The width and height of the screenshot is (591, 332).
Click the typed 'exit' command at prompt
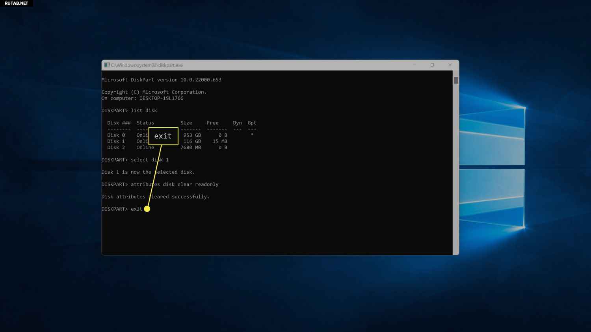coord(136,209)
